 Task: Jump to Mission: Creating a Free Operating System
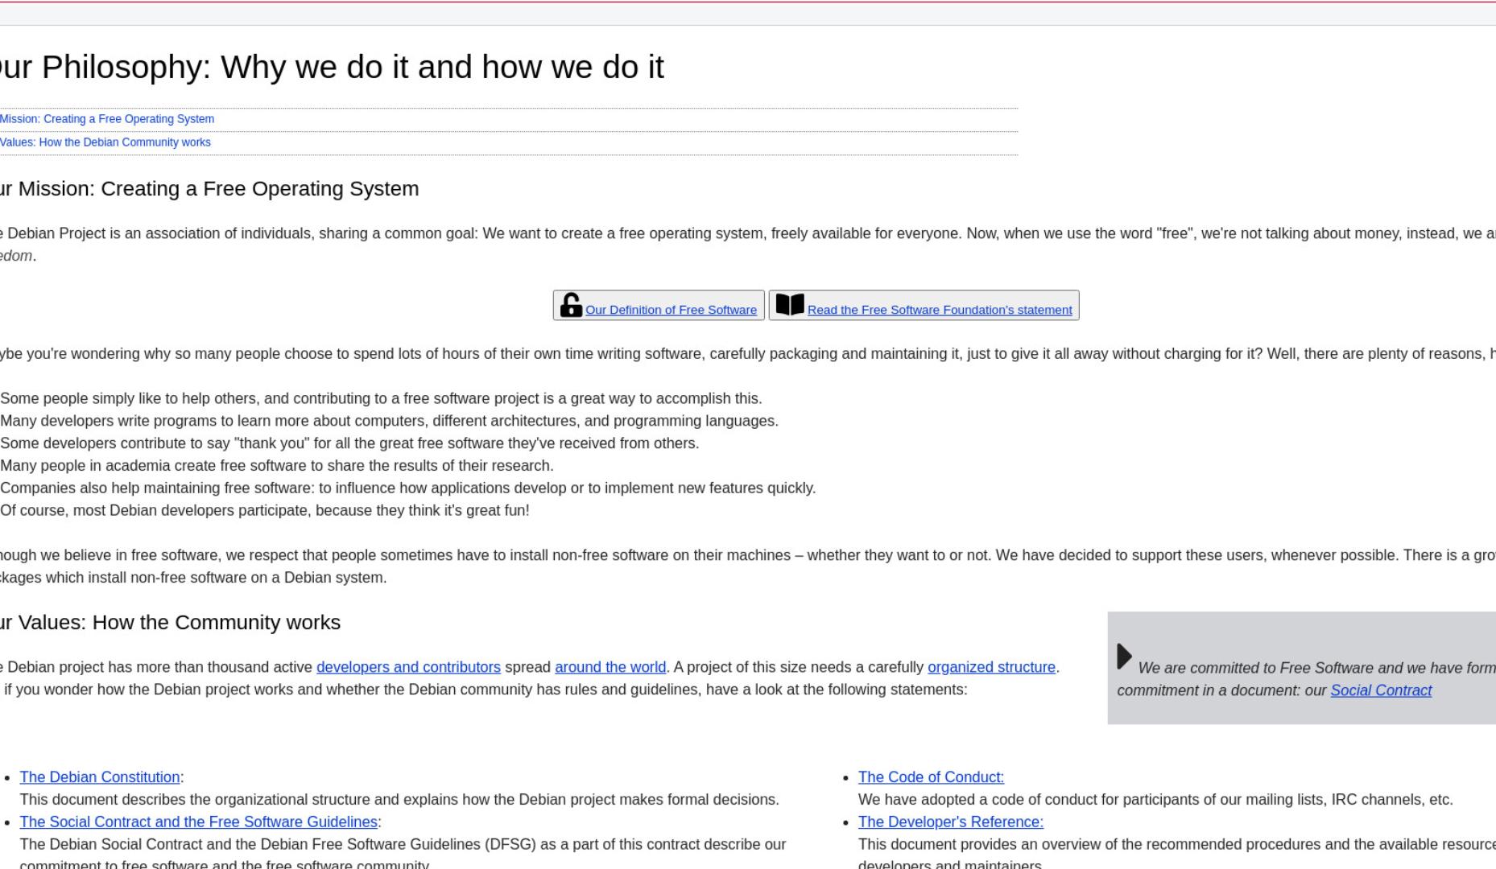point(106,119)
